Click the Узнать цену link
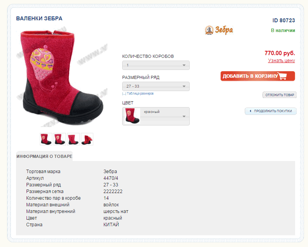Image resolution: width=308 pixels, height=247 pixels. 281,61
